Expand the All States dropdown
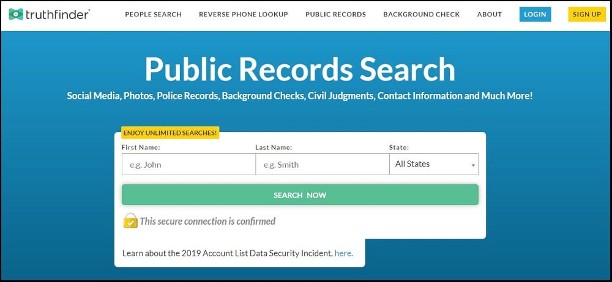This screenshot has height=282, width=612. tap(434, 164)
